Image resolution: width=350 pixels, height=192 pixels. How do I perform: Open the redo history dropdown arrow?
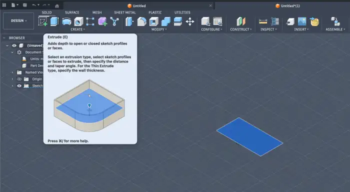[x=49, y=5]
